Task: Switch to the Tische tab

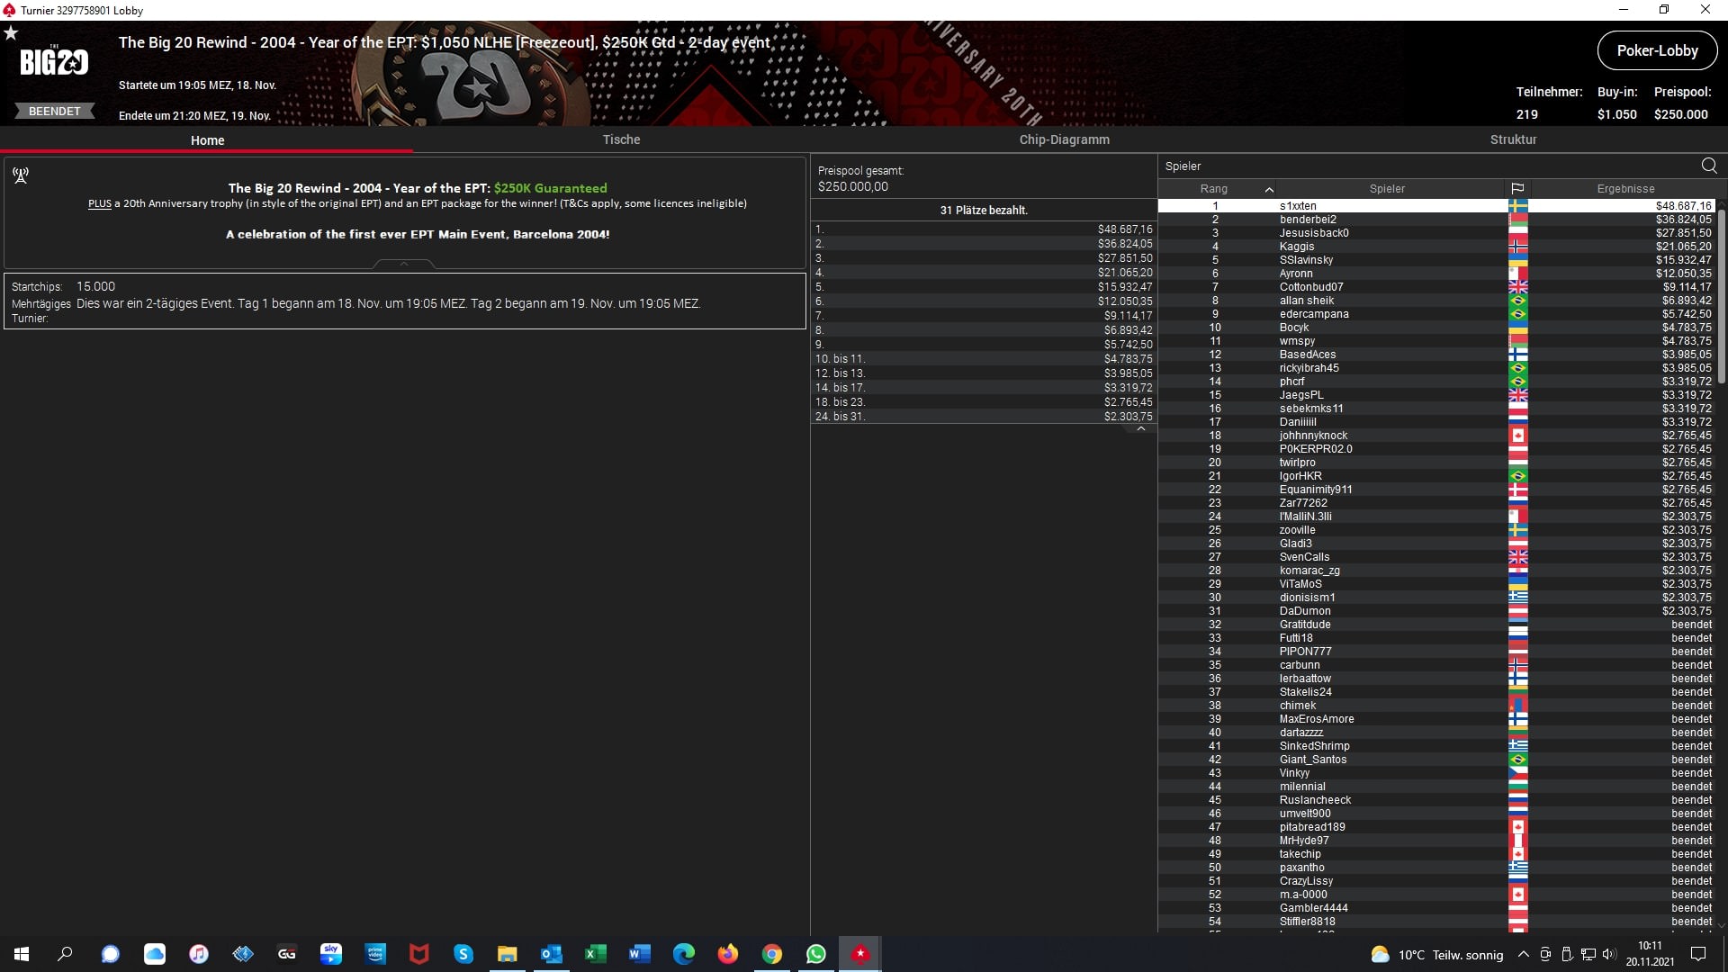Action: tap(621, 139)
